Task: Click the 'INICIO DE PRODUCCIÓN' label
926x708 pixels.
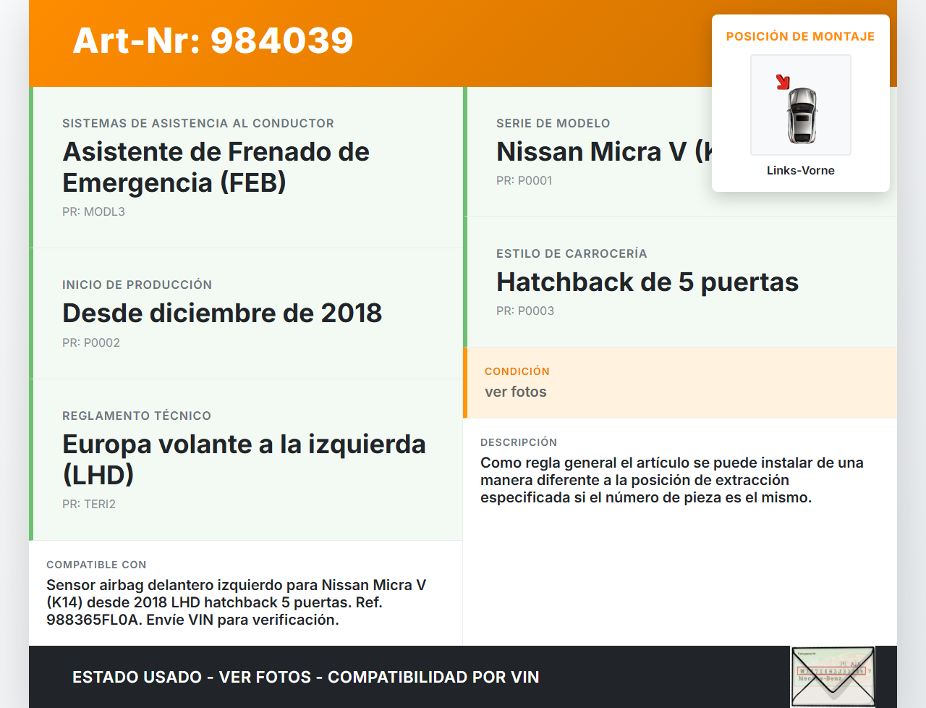Action: point(137,285)
